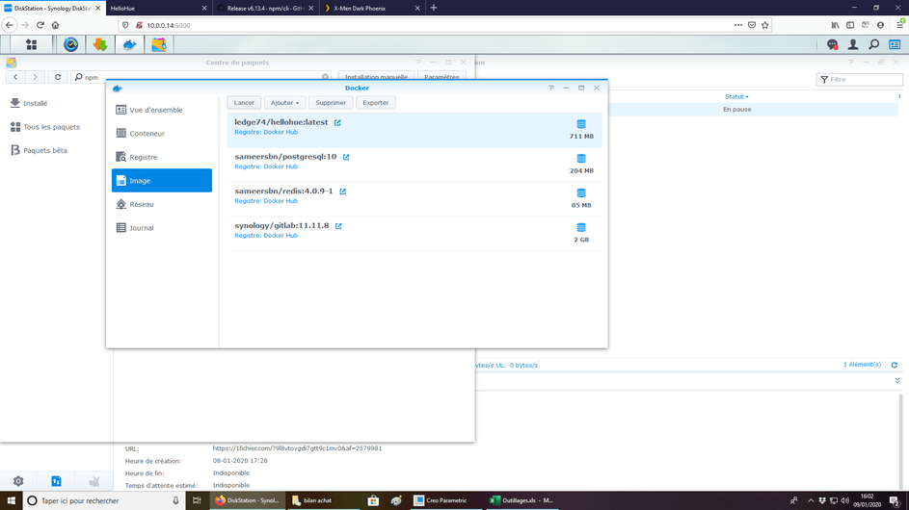
Task: Click Windows taskbar search box
Action: tap(104, 500)
